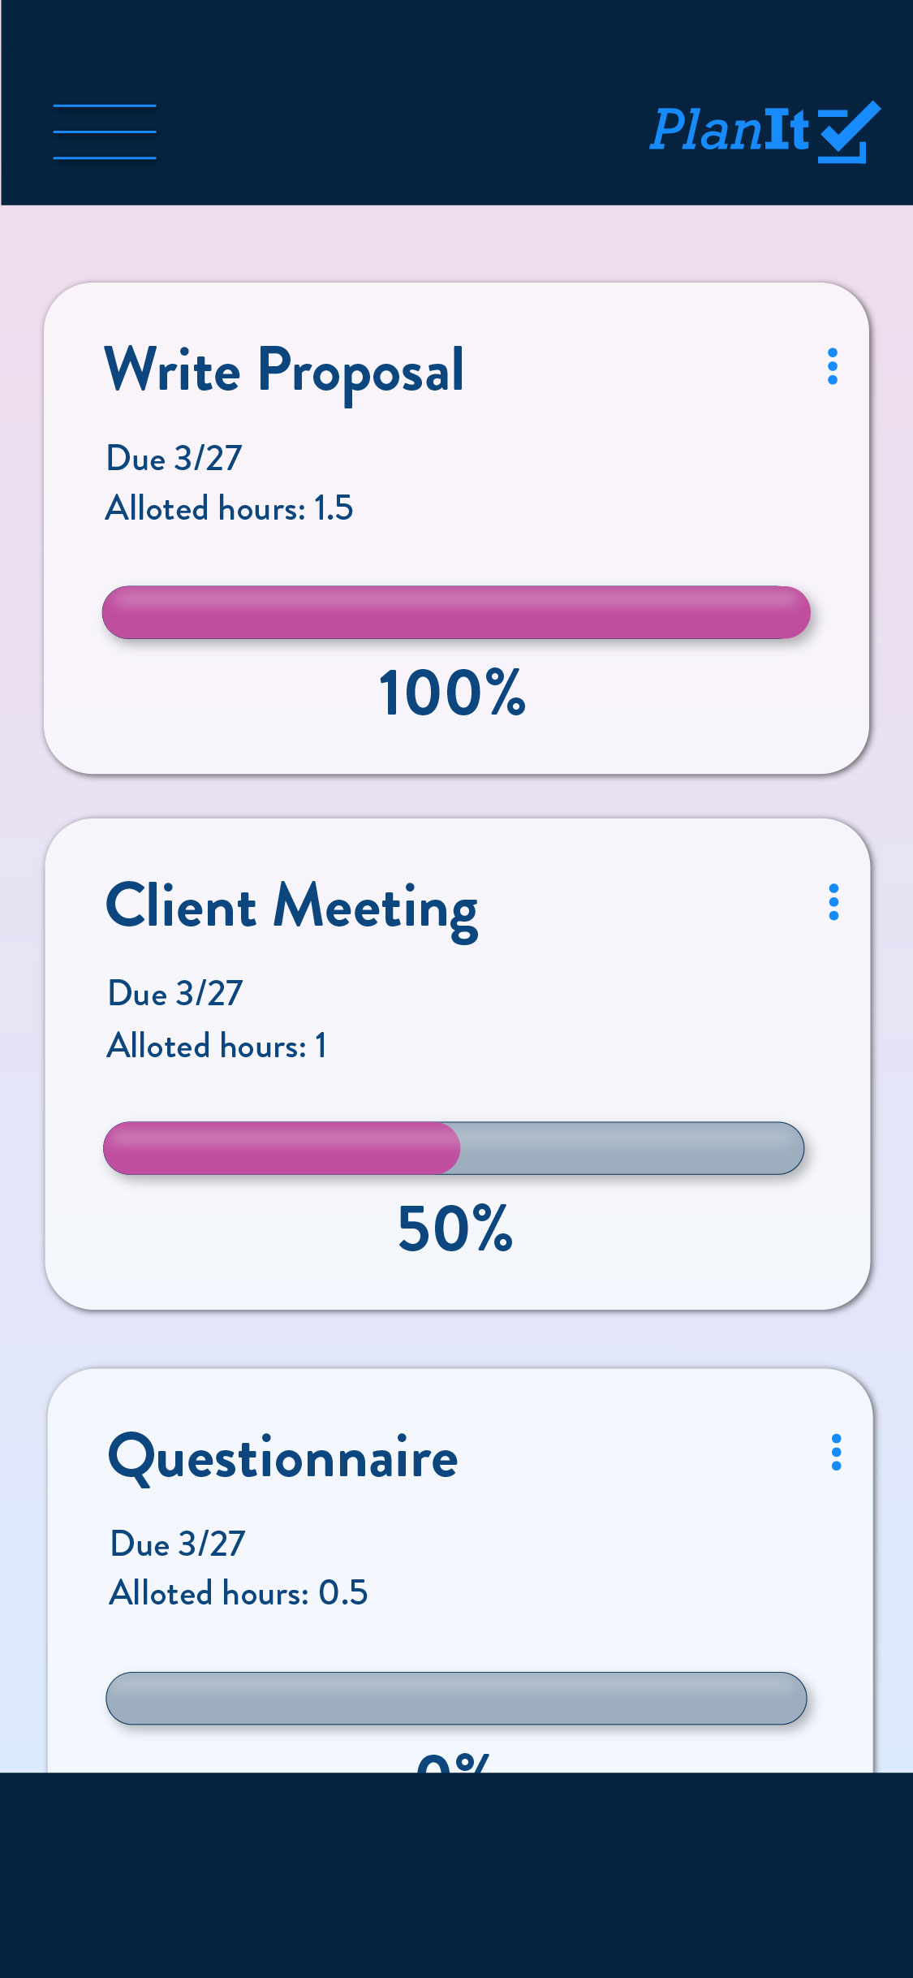
Task: Open Write Proposal options menu
Action: (832, 366)
